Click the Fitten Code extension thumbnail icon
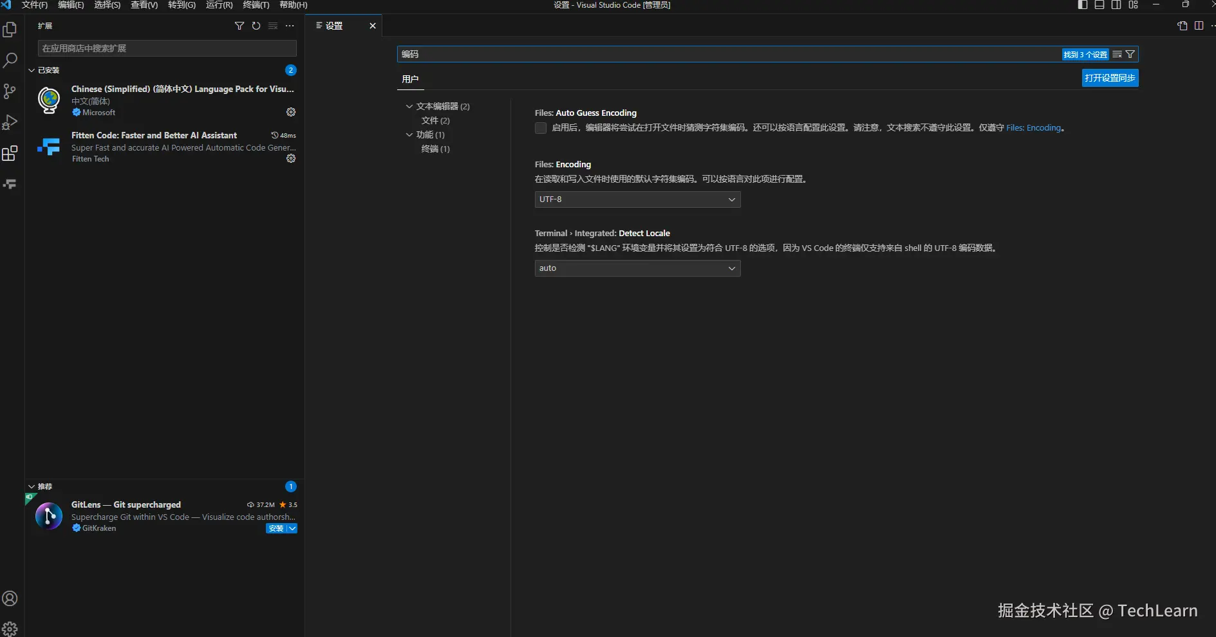The height and width of the screenshot is (637, 1216). coord(49,147)
